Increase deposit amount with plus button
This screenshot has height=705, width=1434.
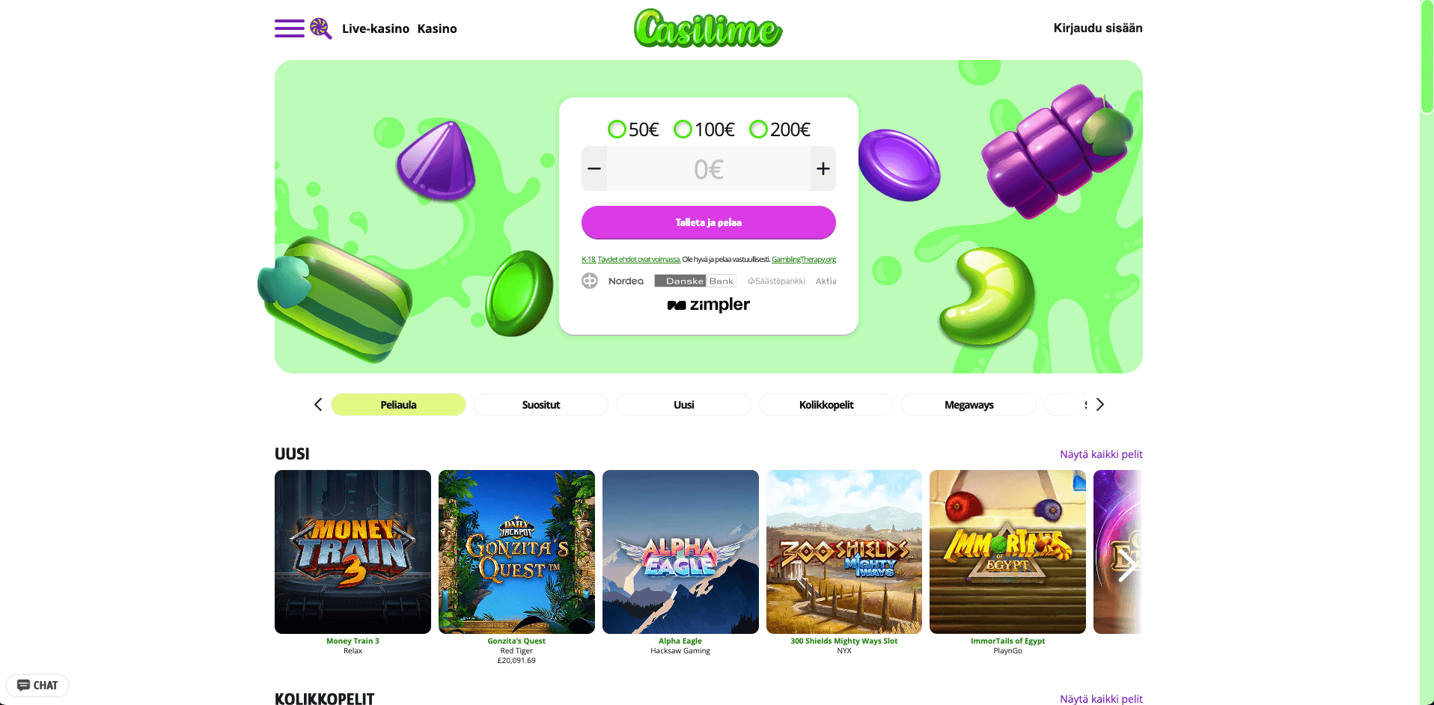click(823, 168)
